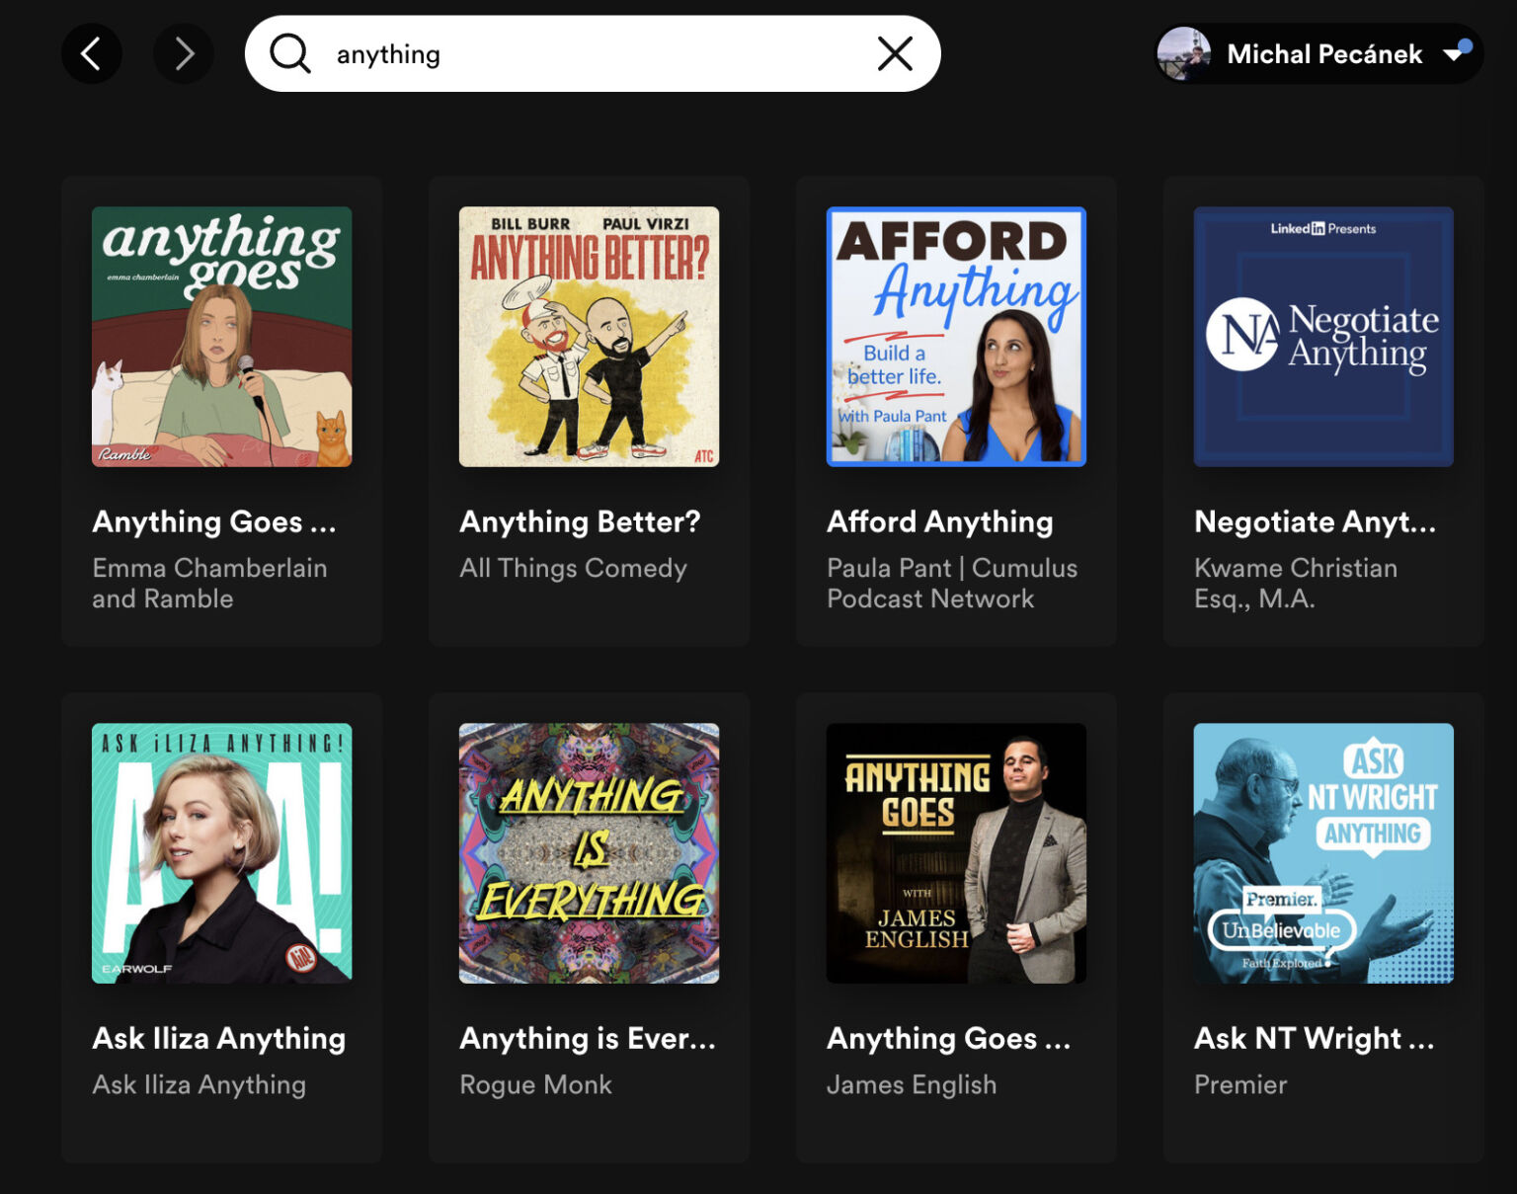
Task: Click Michal Pecánek's profile avatar
Action: [x=1183, y=53]
